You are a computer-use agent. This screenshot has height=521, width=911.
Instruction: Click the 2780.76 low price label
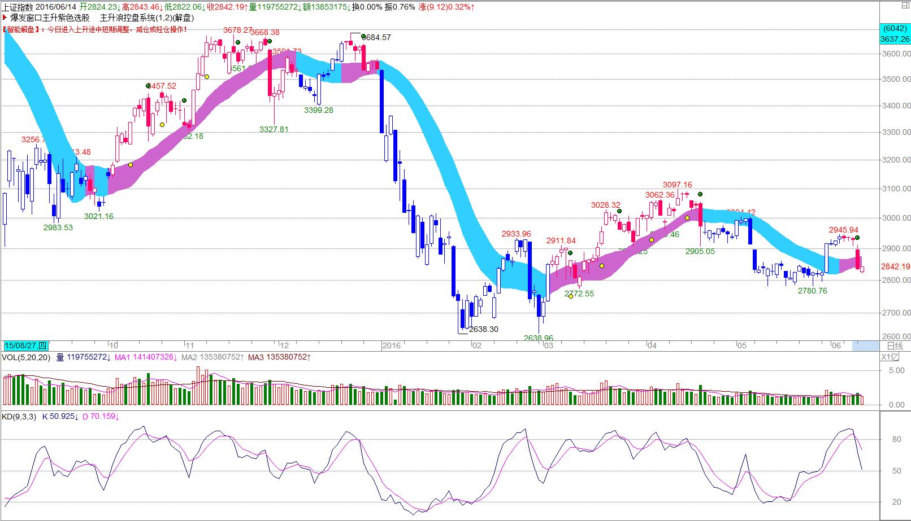(x=813, y=291)
